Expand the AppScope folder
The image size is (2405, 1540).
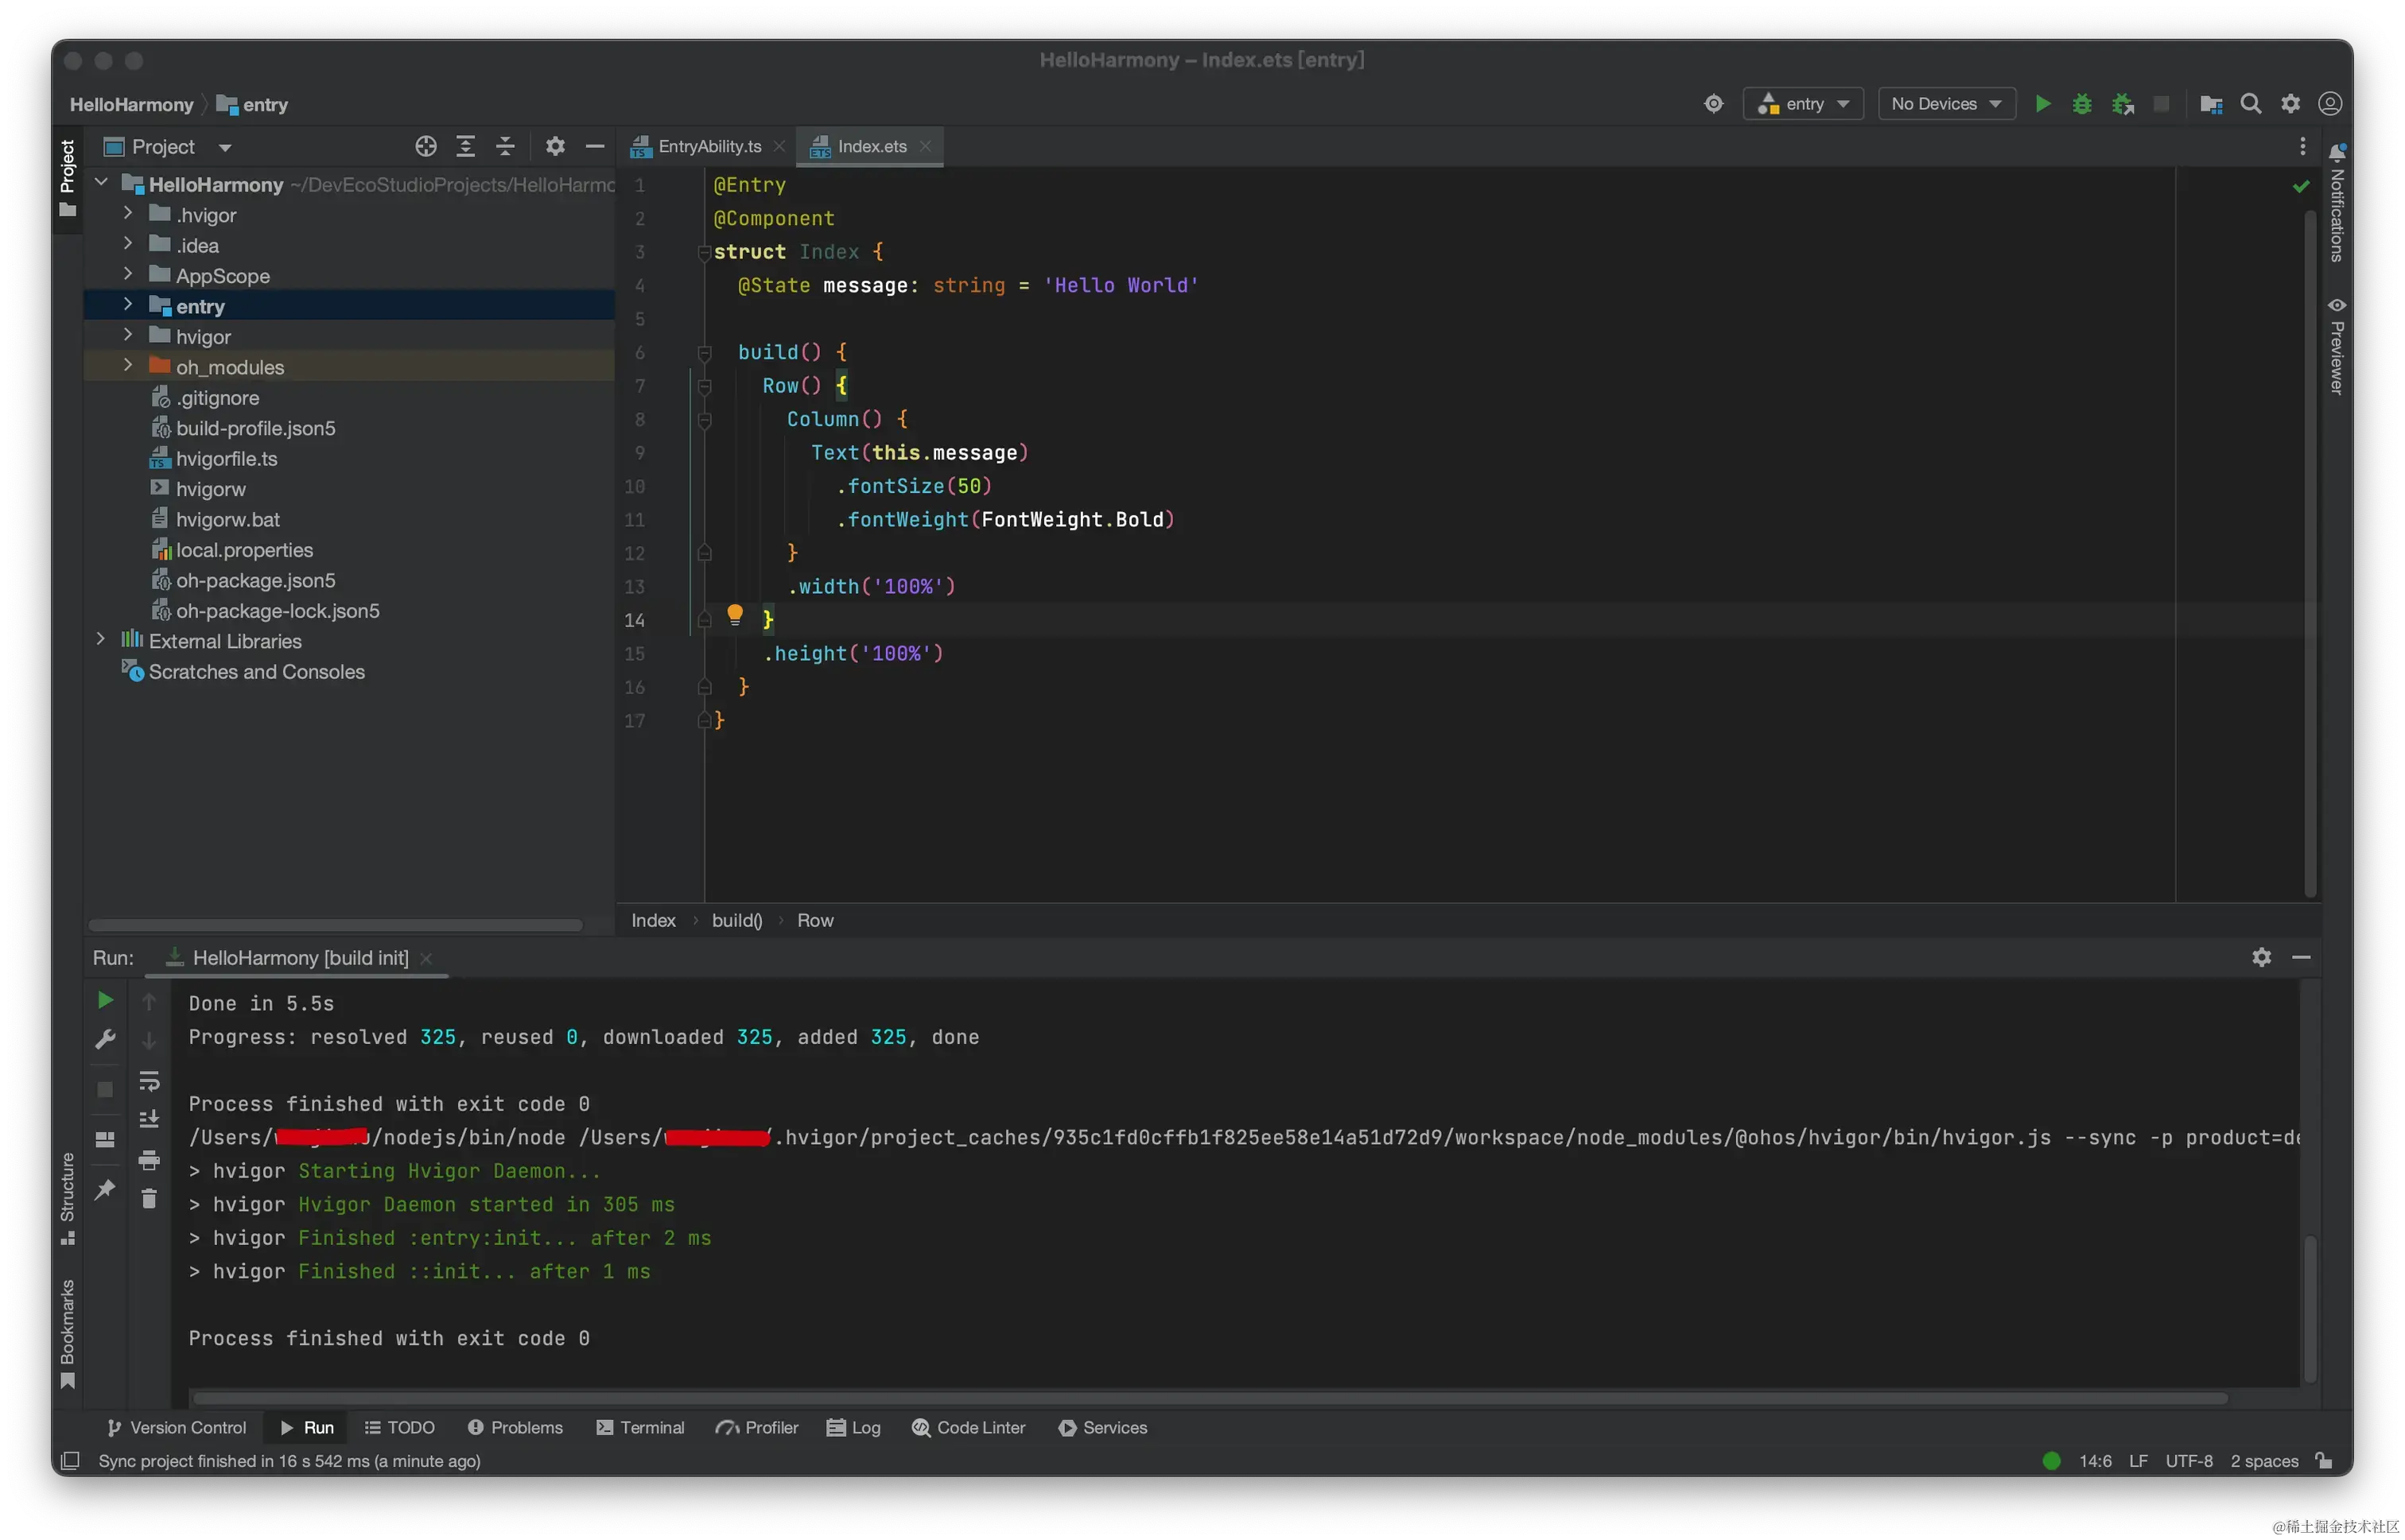(128, 275)
